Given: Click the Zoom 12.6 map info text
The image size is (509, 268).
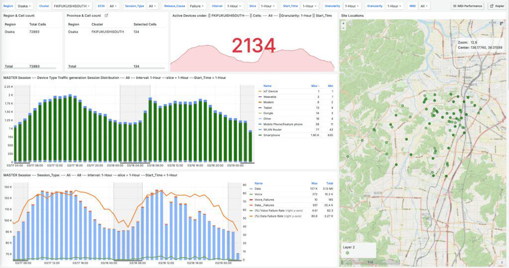Looking at the screenshot, I should point(467,43).
